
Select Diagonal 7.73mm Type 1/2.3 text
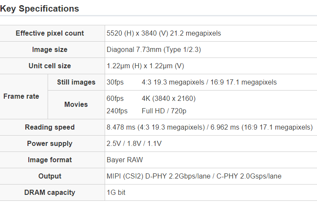coord(154,50)
